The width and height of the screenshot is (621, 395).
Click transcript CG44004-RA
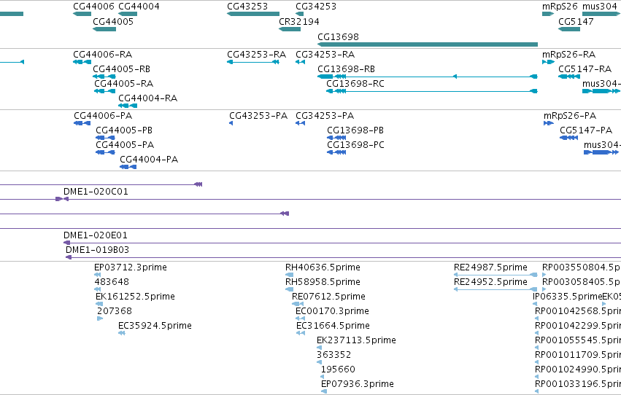[x=147, y=98]
